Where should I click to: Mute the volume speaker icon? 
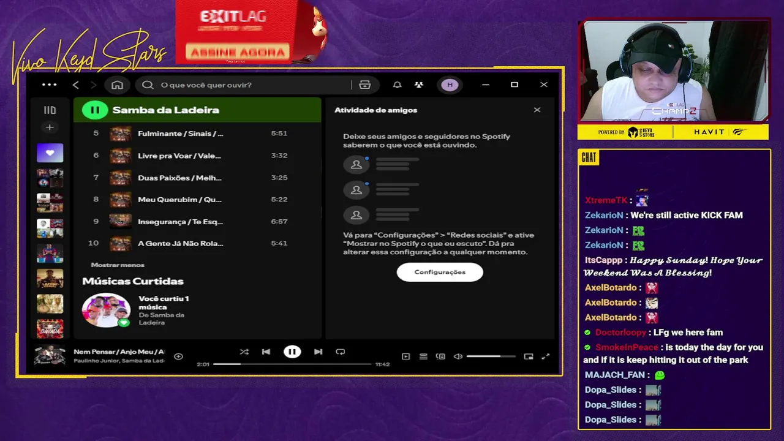click(458, 356)
